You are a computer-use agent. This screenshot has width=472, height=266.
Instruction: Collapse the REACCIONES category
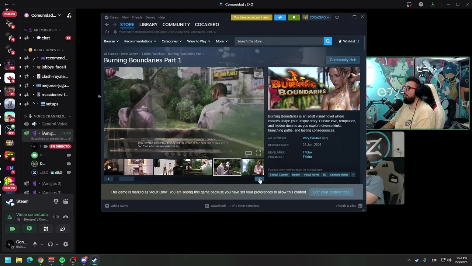coord(44,50)
